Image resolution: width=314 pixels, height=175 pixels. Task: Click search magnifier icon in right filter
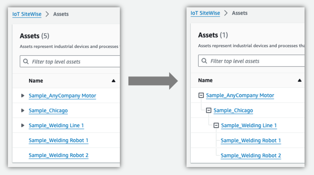204,61
